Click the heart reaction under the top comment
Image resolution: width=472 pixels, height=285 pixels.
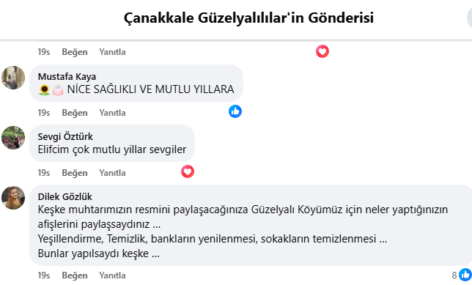click(322, 51)
